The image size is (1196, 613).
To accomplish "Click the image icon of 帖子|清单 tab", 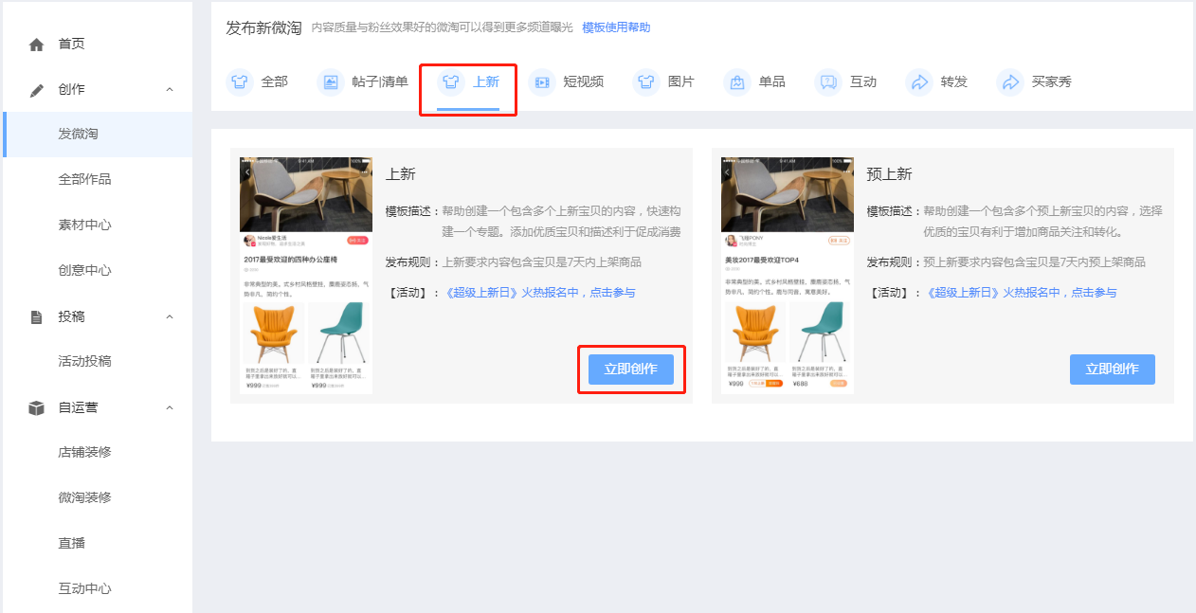I will pos(331,82).
